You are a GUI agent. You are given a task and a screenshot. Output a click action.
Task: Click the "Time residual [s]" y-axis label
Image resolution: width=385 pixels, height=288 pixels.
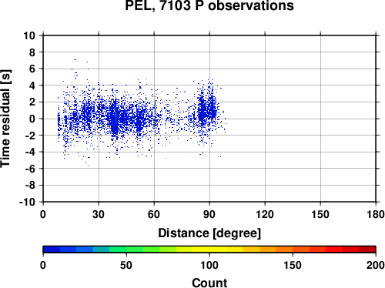click(x=5, y=119)
